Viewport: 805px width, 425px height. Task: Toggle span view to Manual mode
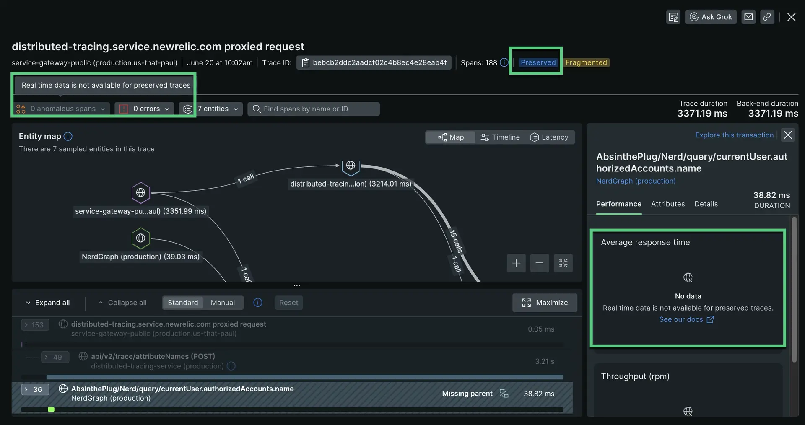[223, 303]
